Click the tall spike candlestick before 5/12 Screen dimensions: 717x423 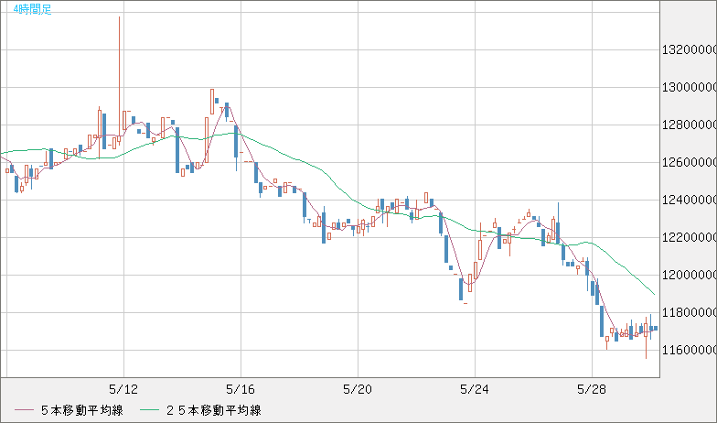pos(119,81)
